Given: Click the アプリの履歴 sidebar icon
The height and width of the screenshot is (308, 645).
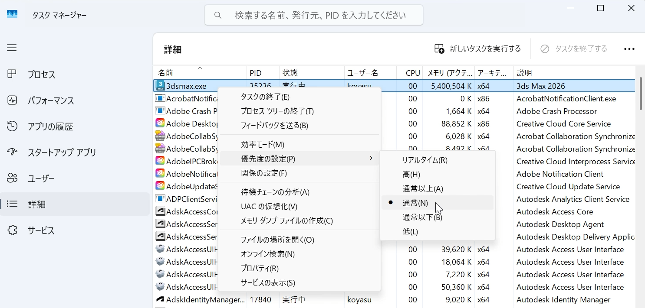Looking at the screenshot, I should click(12, 126).
